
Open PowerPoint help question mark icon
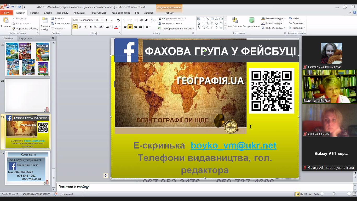pos(354,13)
